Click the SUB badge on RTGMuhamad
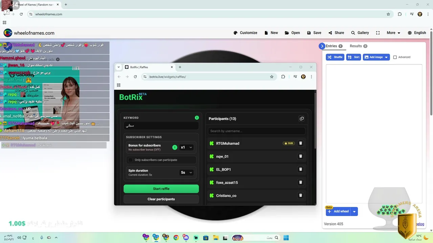Image resolution: width=433 pixels, height=243 pixels. pos(289,143)
